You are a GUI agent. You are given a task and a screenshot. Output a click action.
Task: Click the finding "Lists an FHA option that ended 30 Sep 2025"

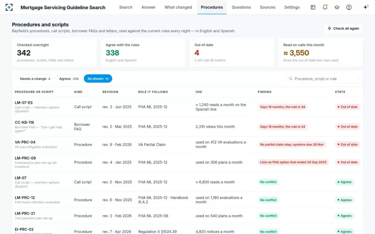(x=293, y=162)
